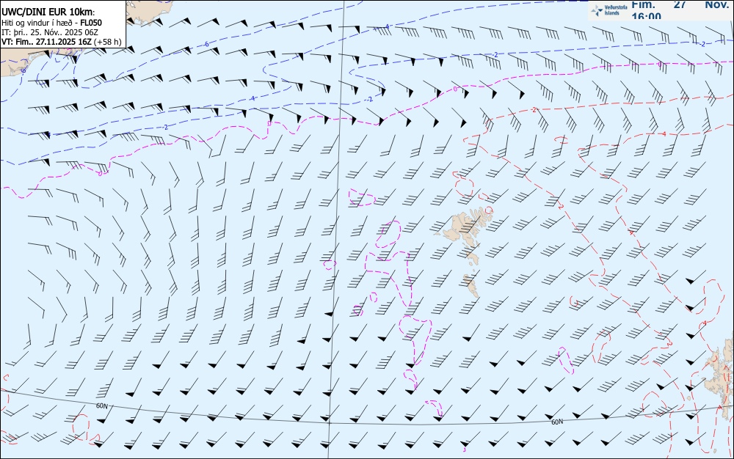Click the '16:00' time text in the header
Image resolution: width=734 pixels, height=459 pixels.
click(x=646, y=16)
